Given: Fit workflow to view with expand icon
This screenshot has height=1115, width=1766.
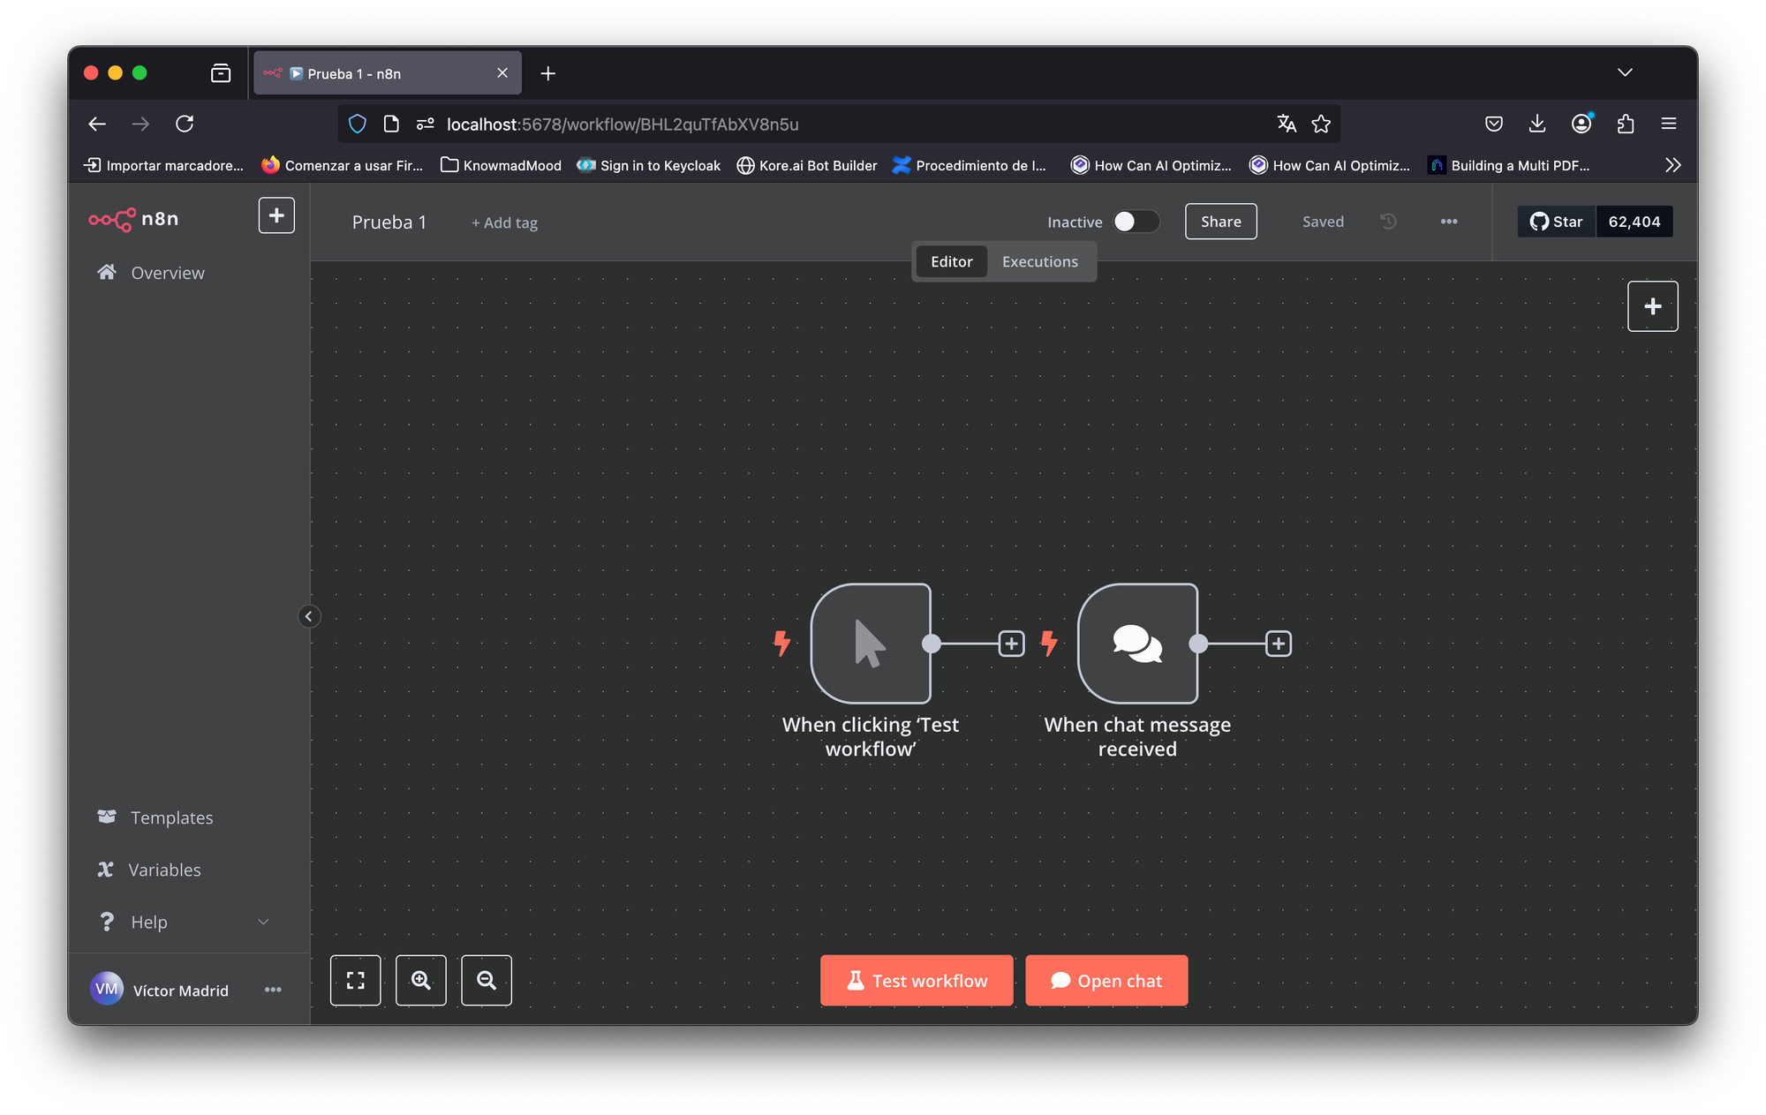Looking at the screenshot, I should coord(355,980).
